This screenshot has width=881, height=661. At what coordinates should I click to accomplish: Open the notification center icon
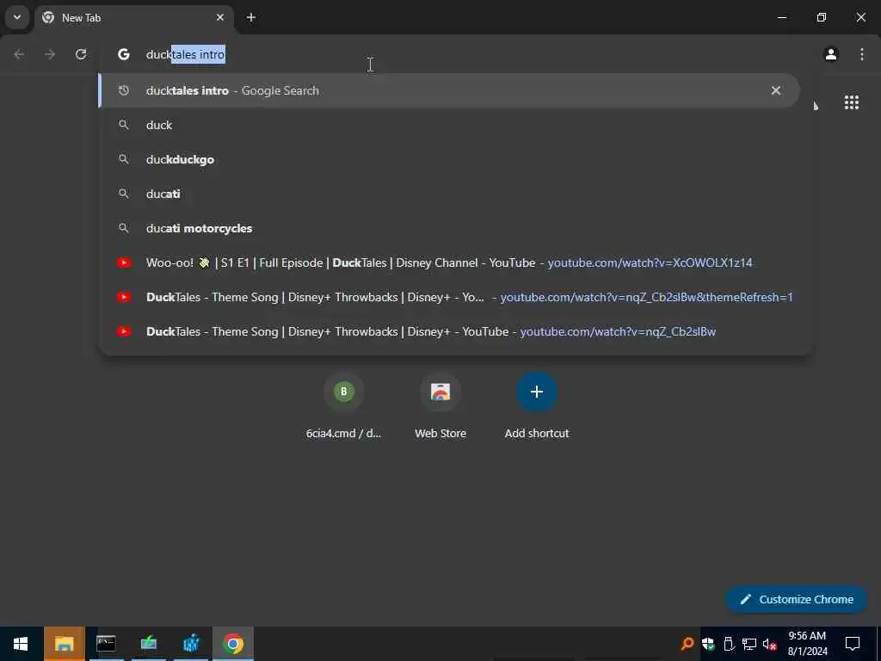(x=853, y=644)
